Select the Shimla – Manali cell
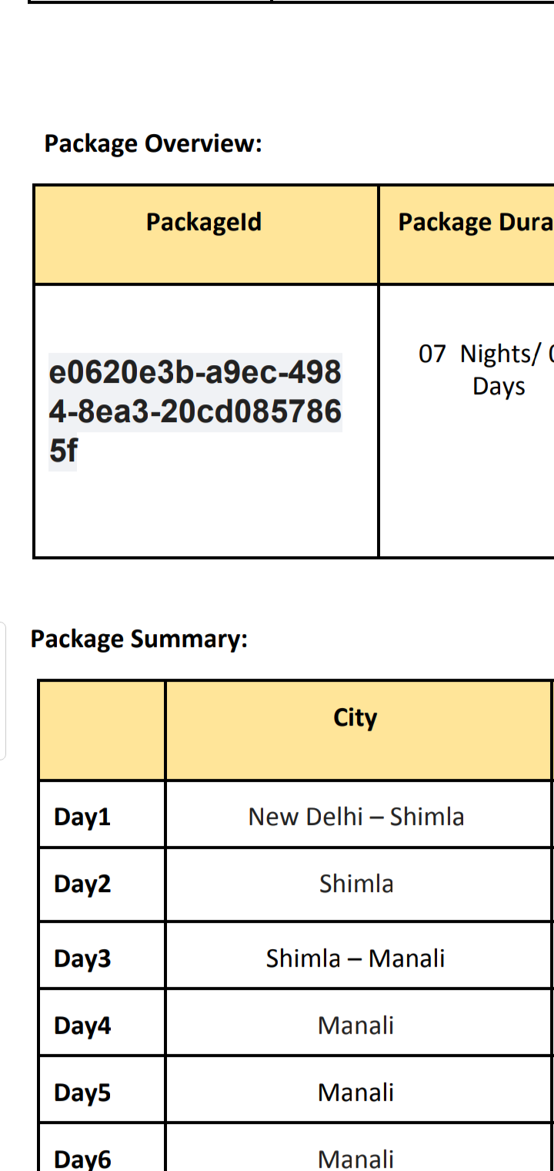554x1171 pixels. [355, 958]
